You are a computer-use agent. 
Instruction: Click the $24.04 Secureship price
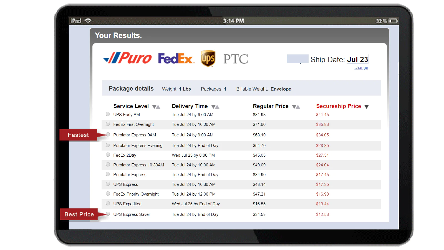322,165
